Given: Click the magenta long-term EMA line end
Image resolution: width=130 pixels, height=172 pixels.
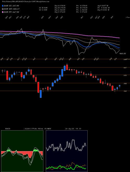Looking at the screenshot, I should coord(119,38).
